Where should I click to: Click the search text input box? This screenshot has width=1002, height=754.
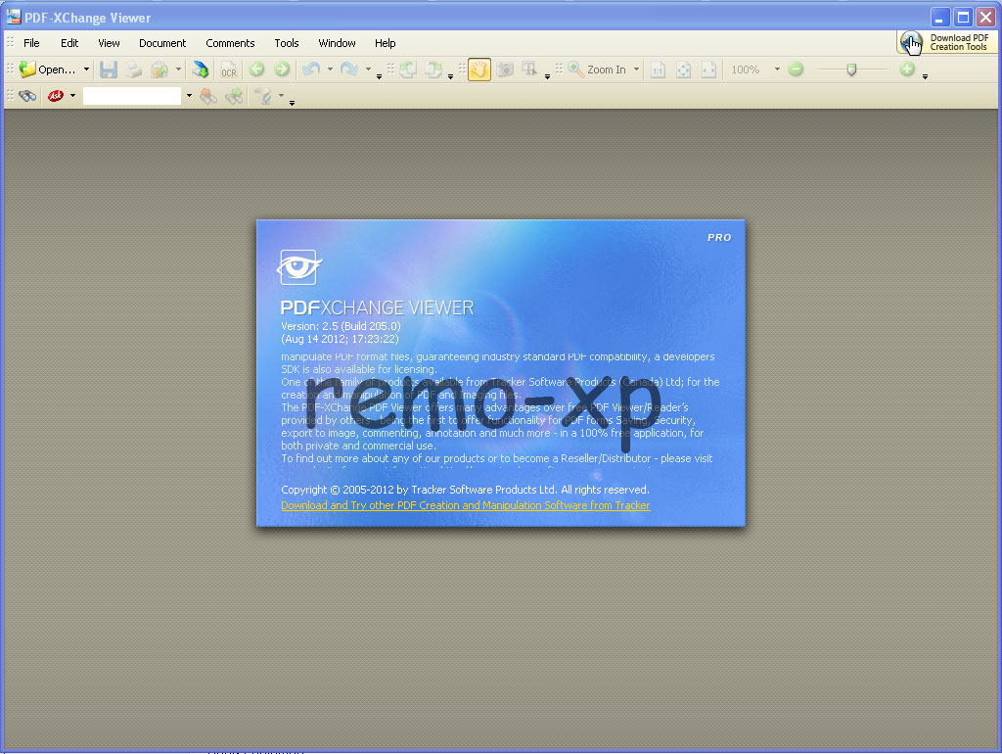click(x=132, y=96)
